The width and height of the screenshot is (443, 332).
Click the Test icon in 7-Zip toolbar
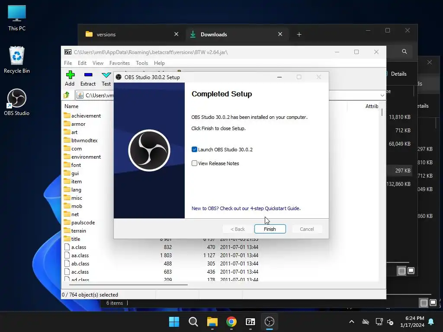coord(106,79)
